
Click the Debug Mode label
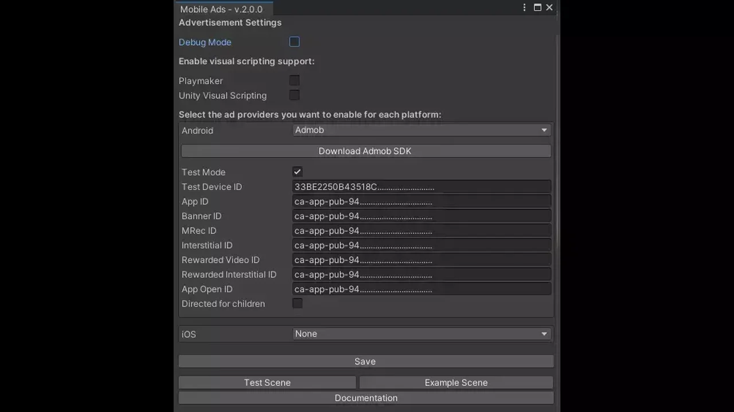coord(205,42)
